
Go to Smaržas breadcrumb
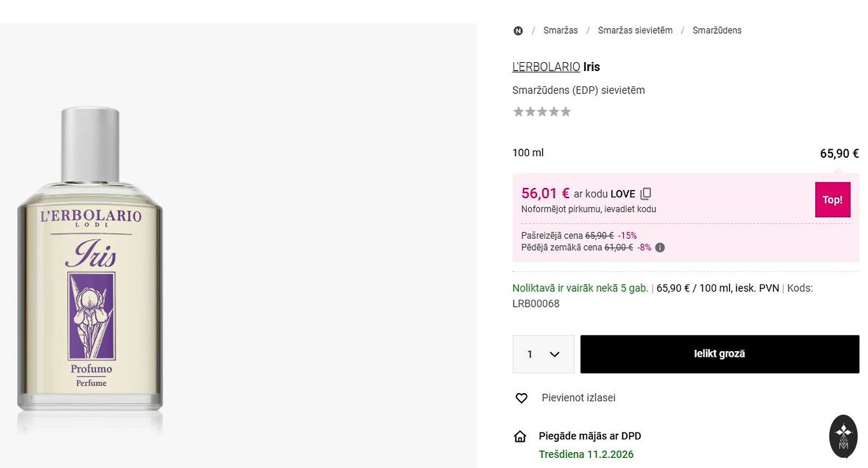point(560,30)
